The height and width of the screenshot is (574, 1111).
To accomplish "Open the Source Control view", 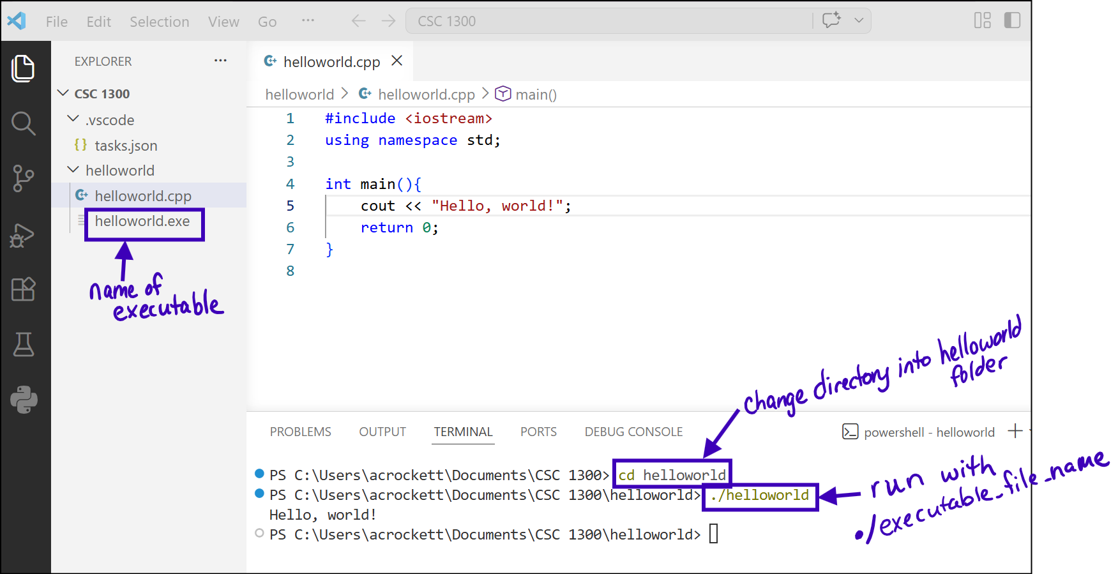I will point(24,178).
